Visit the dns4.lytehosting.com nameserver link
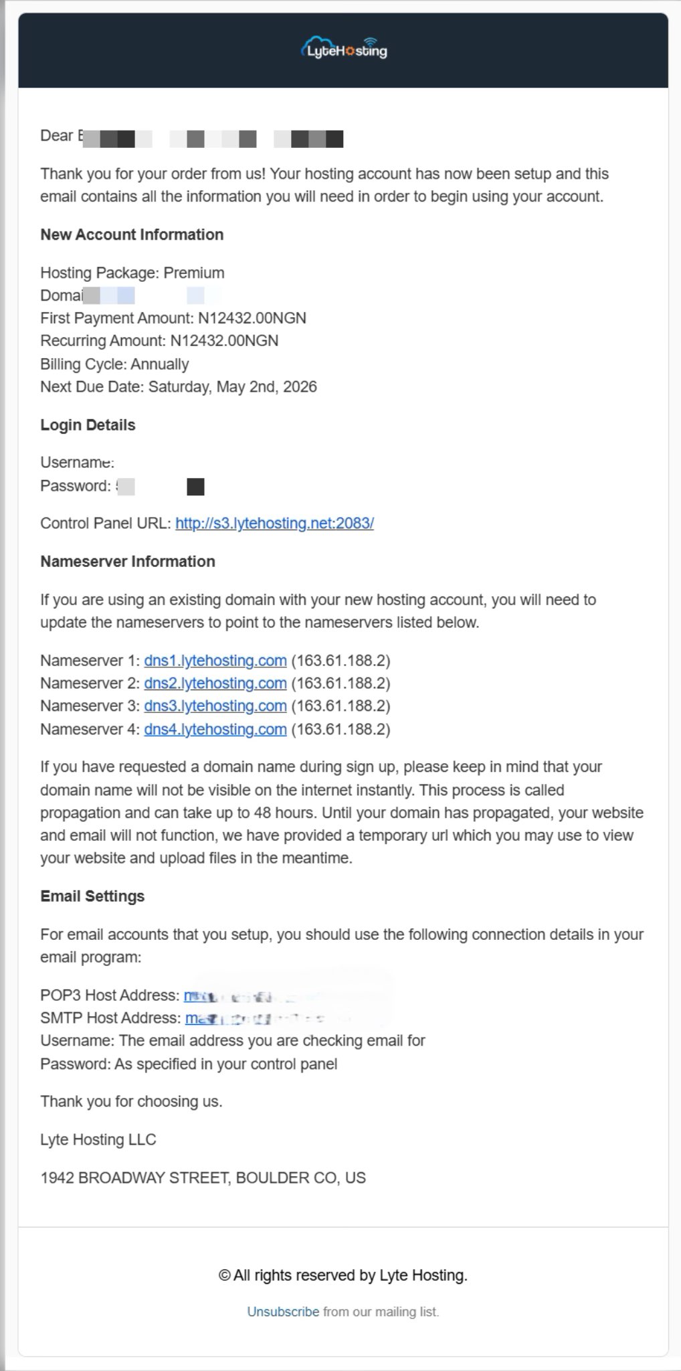681x1371 pixels. coord(215,729)
